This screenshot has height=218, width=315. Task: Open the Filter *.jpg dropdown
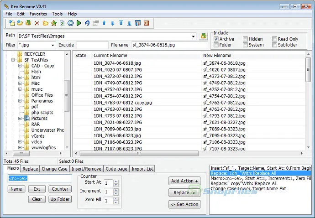point(53,45)
